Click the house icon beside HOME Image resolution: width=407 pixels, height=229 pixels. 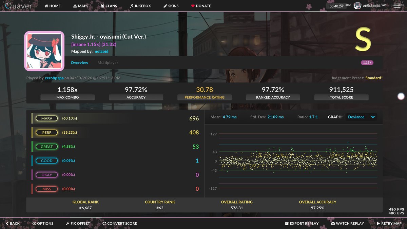pyautogui.click(x=46, y=6)
